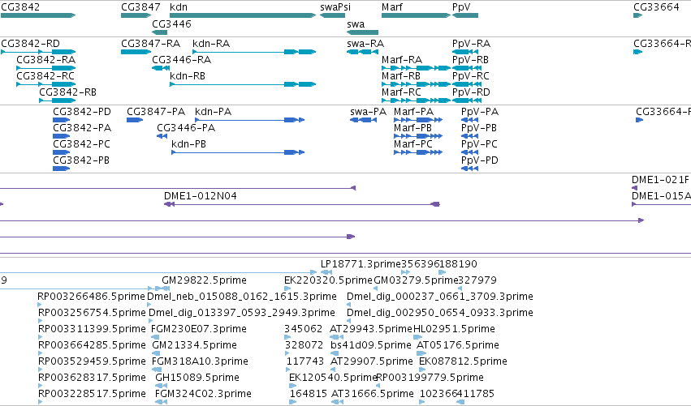Select EST RP003664285.5prime
The width and height of the screenshot is (691, 406).
click(92, 345)
